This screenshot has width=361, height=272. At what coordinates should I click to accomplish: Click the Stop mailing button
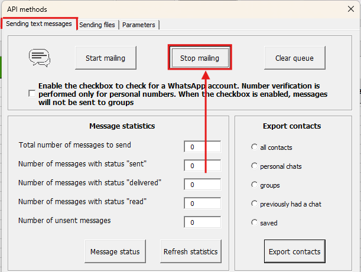(199, 58)
